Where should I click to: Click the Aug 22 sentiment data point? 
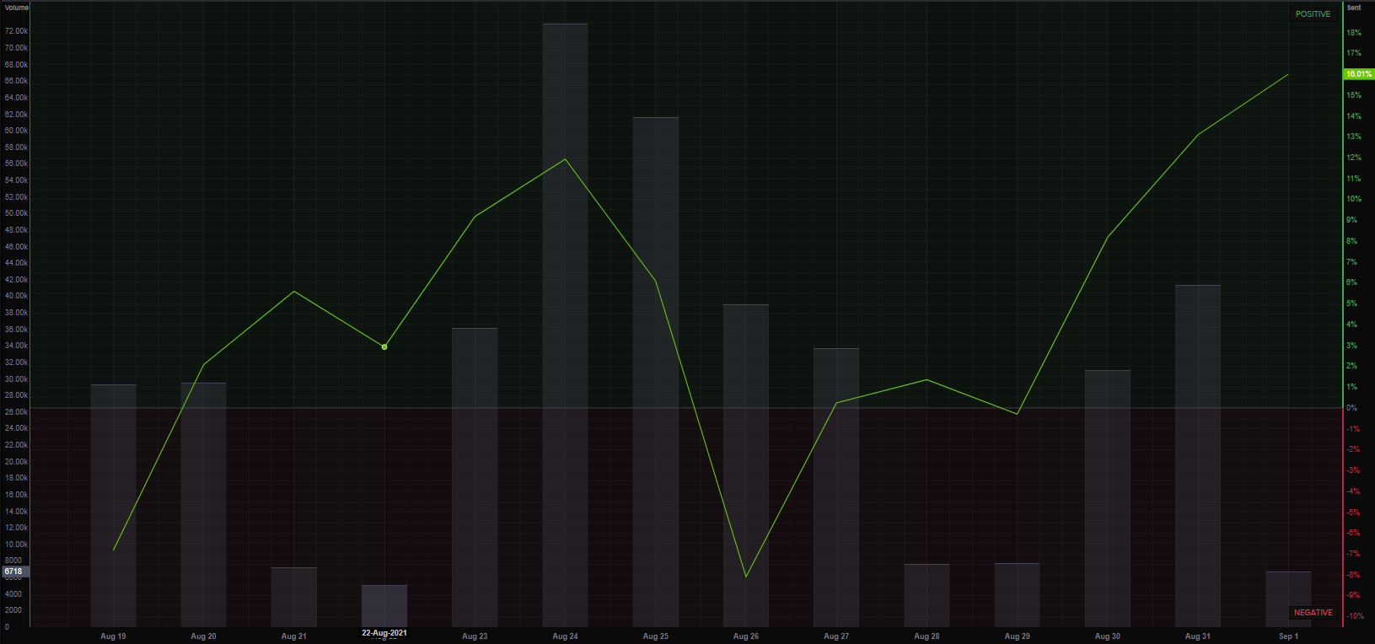click(x=384, y=347)
